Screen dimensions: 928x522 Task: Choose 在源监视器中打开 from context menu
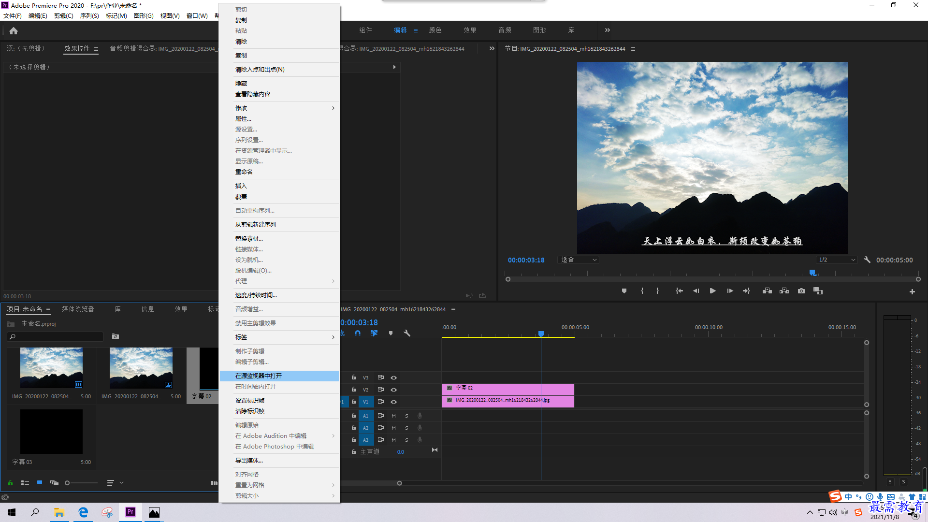(x=280, y=376)
